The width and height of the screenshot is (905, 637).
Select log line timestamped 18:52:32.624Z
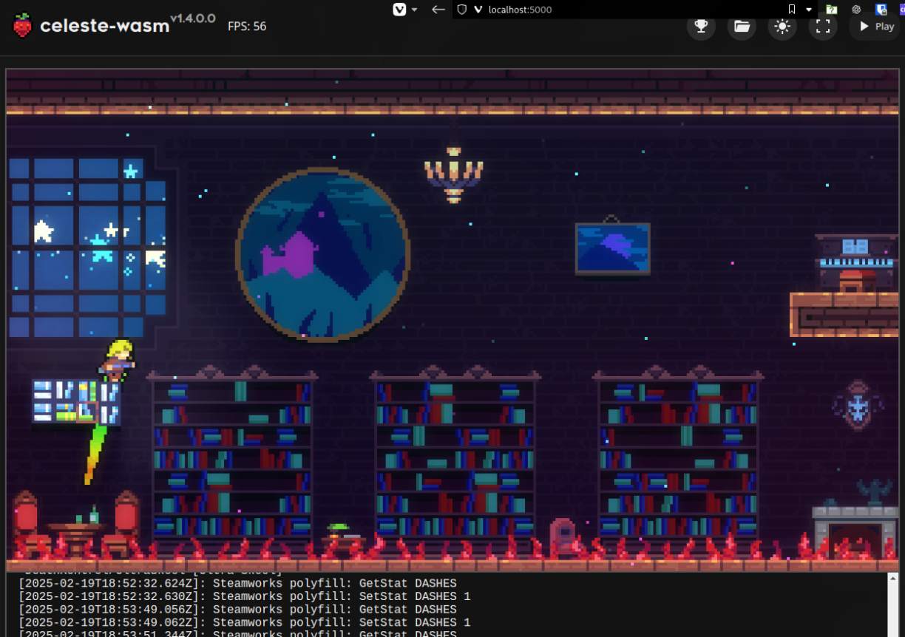237,583
